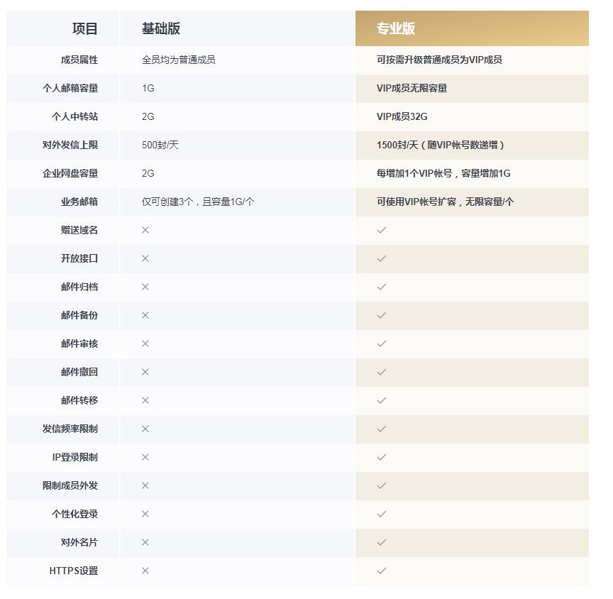Viewport: 613px width, 599px height.
Task: Click the 邮件审核 row label
Action: [x=79, y=344]
